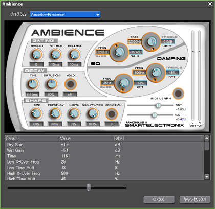Click the Variation value field 0
The width and height of the screenshot is (215, 209).
(112, 124)
